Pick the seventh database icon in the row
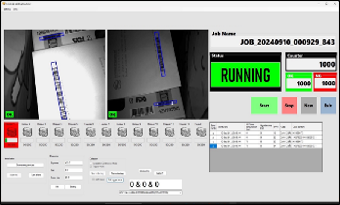The width and height of the screenshot is (340, 205). pyautogui.click(x=106, y=132)
